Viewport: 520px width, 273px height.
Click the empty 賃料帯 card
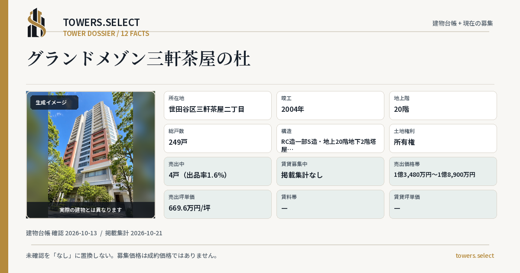pyautogui.click(x=330, y=204)
